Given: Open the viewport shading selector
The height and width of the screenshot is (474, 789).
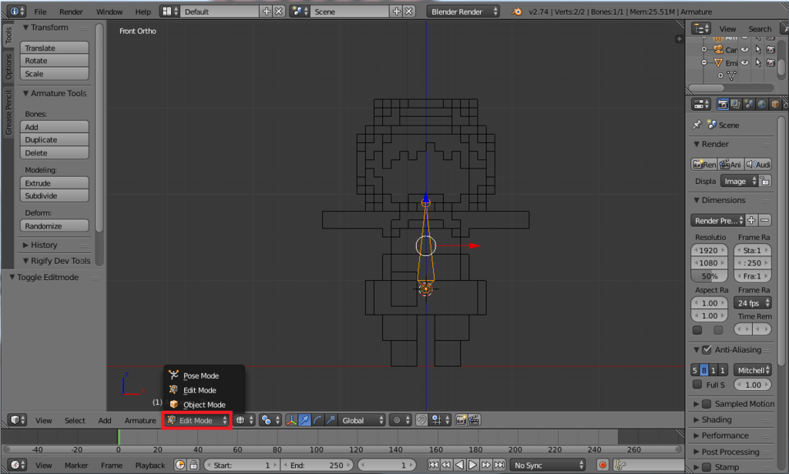Looking at the screenshot, I should 244,420.
